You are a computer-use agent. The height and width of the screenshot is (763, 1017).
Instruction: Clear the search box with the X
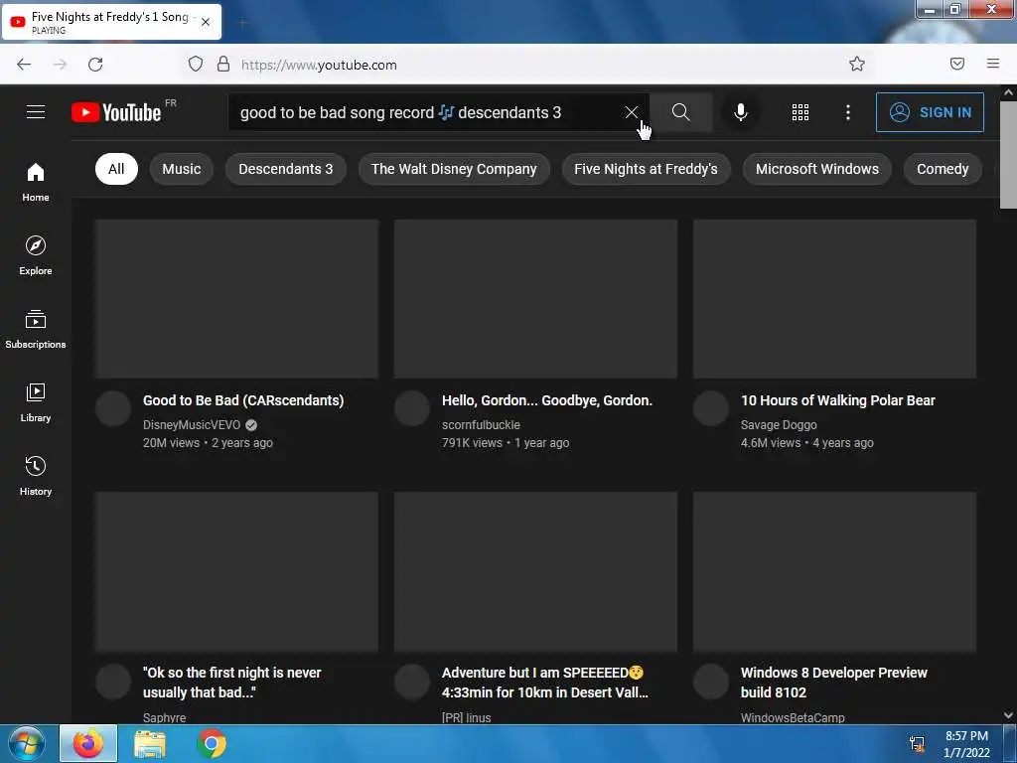point(631,112)
